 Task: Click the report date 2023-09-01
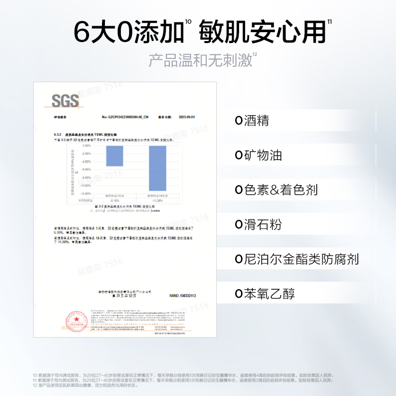point(185,118)
